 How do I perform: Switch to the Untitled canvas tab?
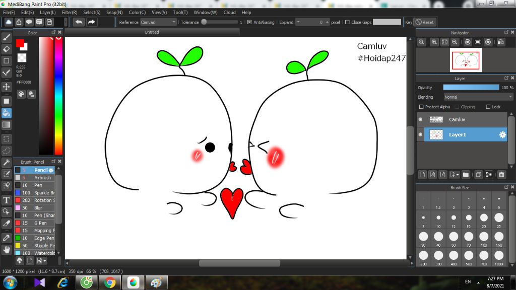click(x=152, y=32)
